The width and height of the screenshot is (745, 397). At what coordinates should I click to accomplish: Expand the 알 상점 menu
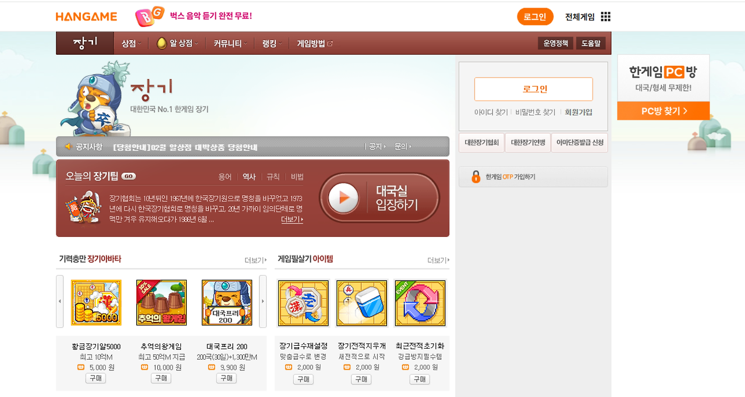tap(177, 43)
